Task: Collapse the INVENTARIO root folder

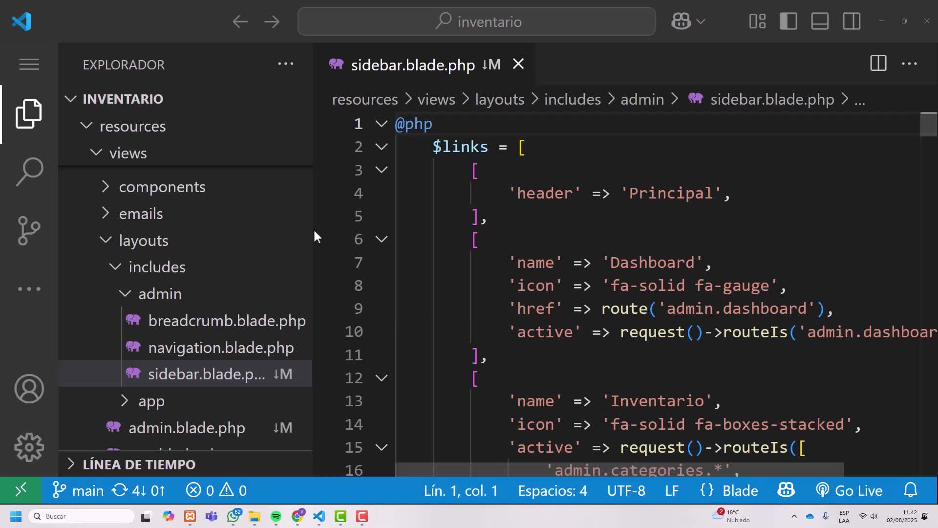Action: pyautogui.click(x=70, y=99)
